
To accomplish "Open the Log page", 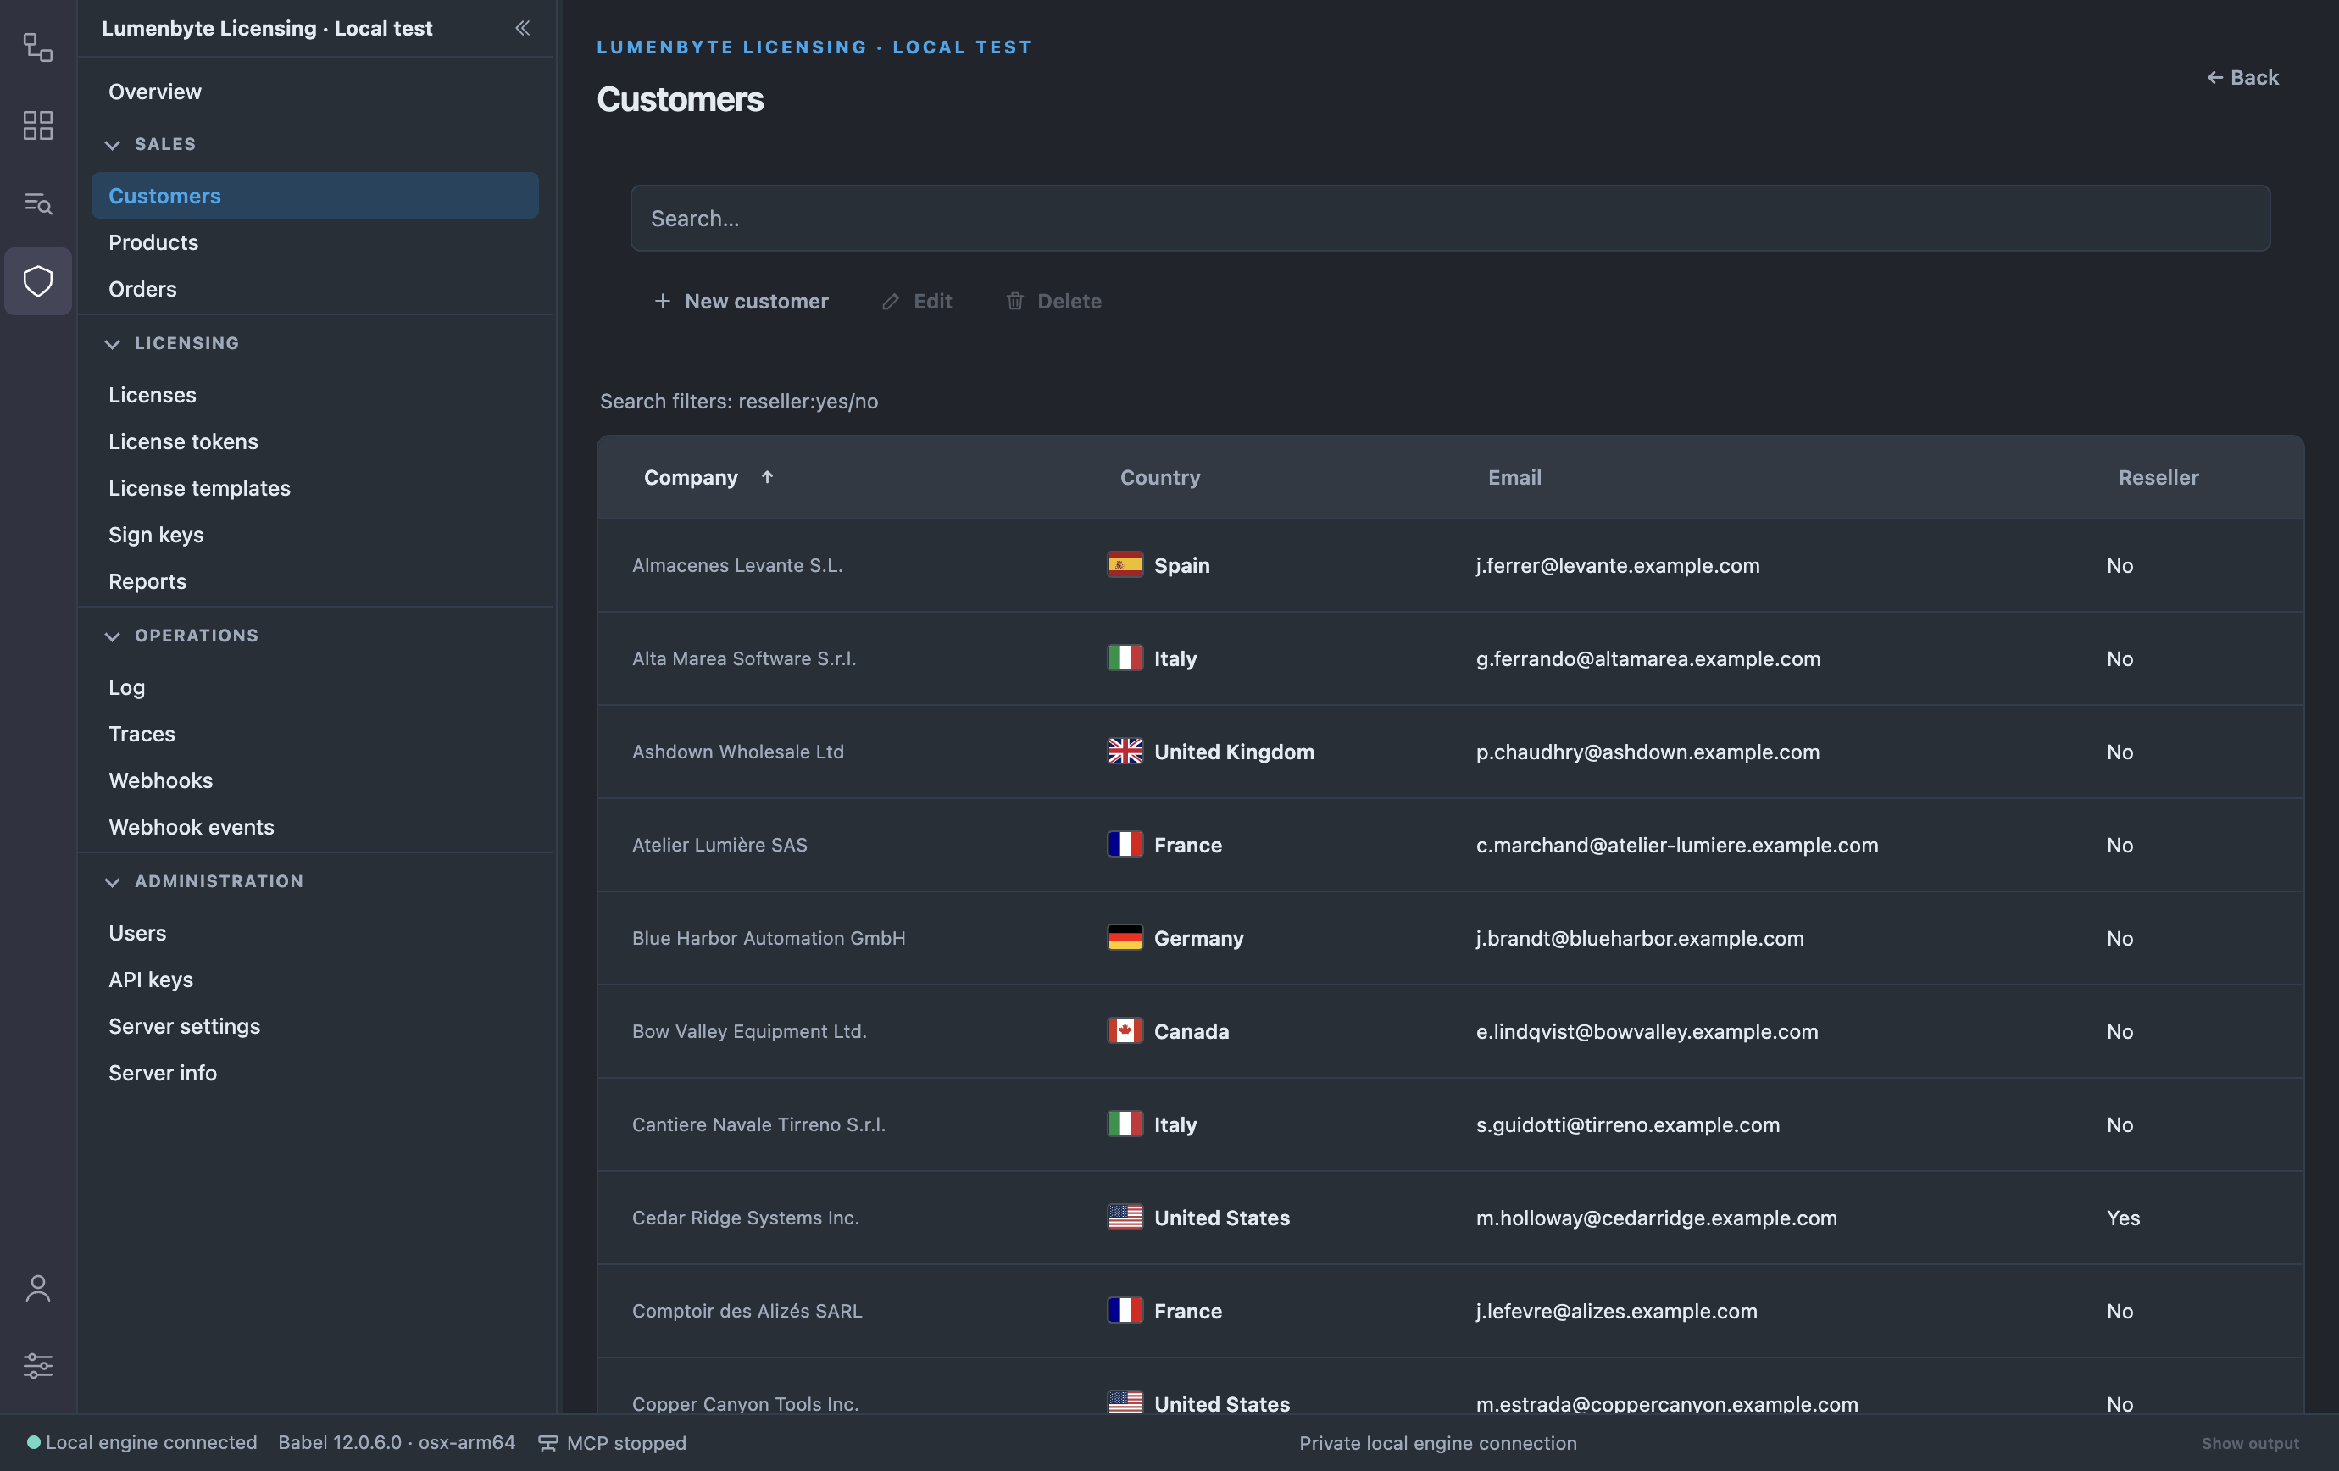I will pos(314,686).
